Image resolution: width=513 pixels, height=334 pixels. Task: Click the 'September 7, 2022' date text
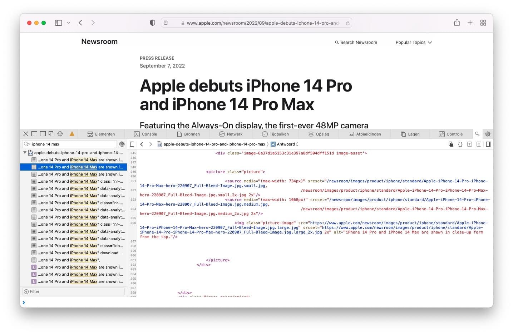point(162,66)
